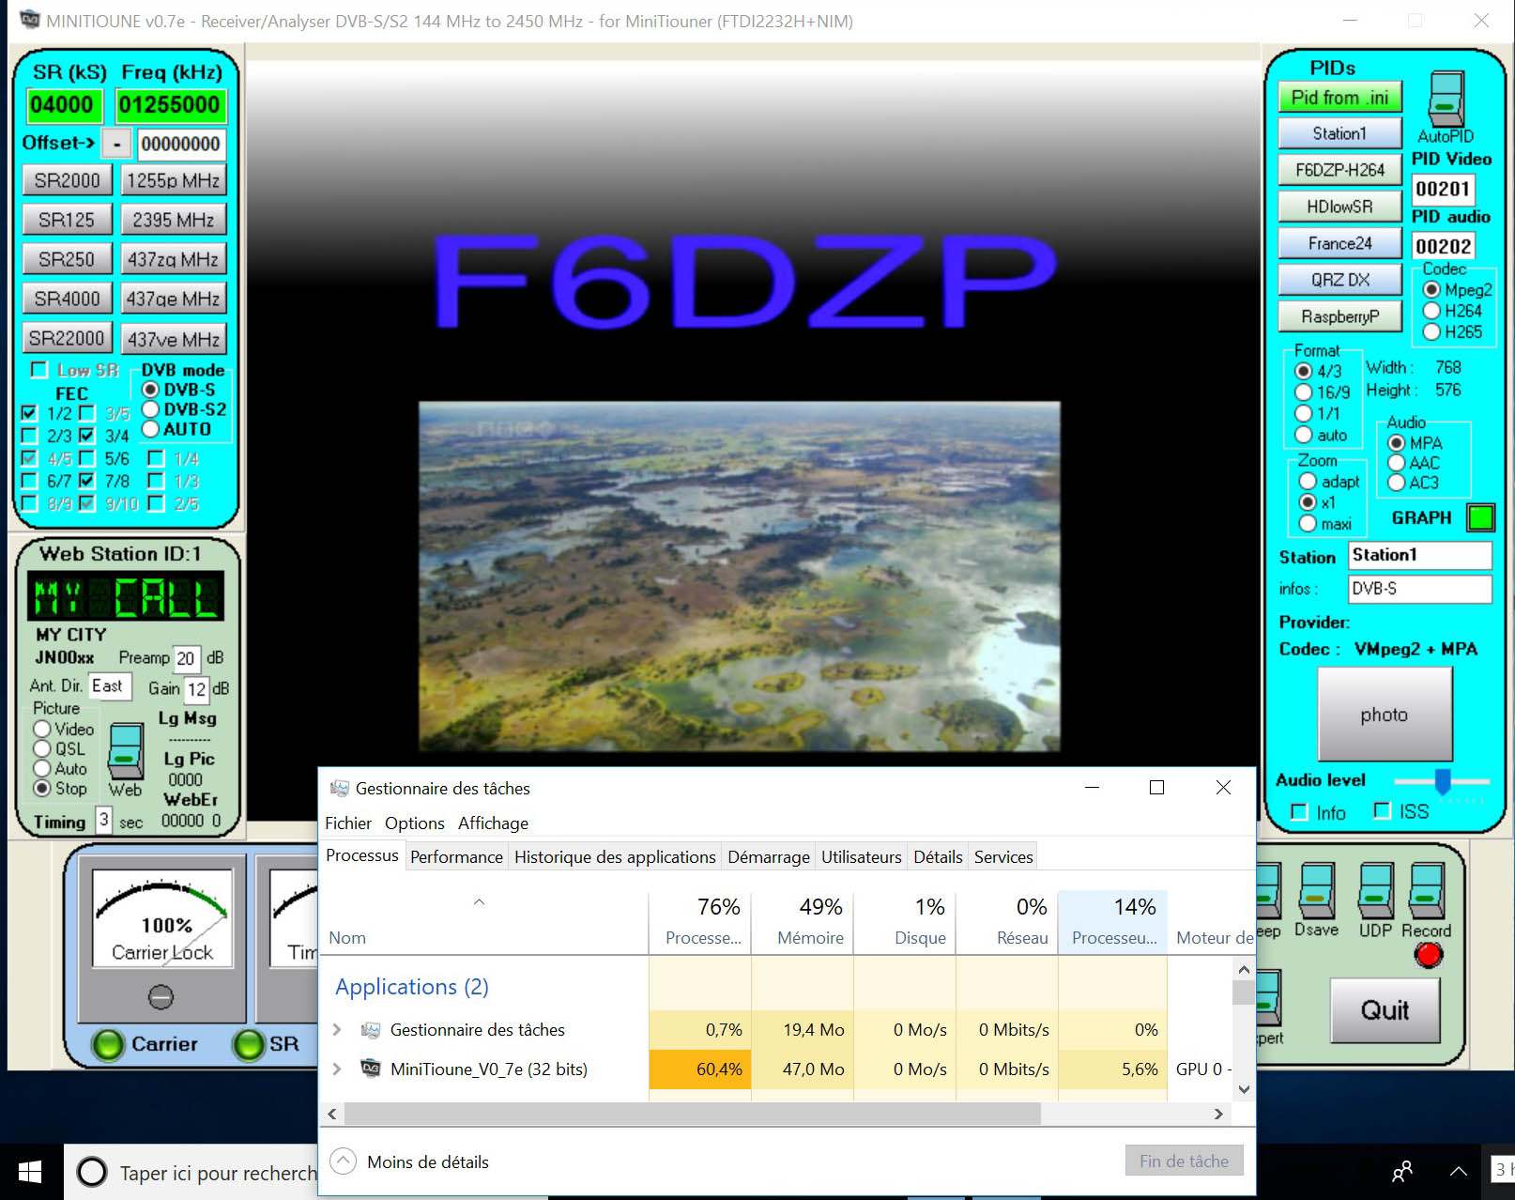Screen dimensions: 1515x1200
Task: Click the Nom column sort chevron
Action: [x=479, y=901]
